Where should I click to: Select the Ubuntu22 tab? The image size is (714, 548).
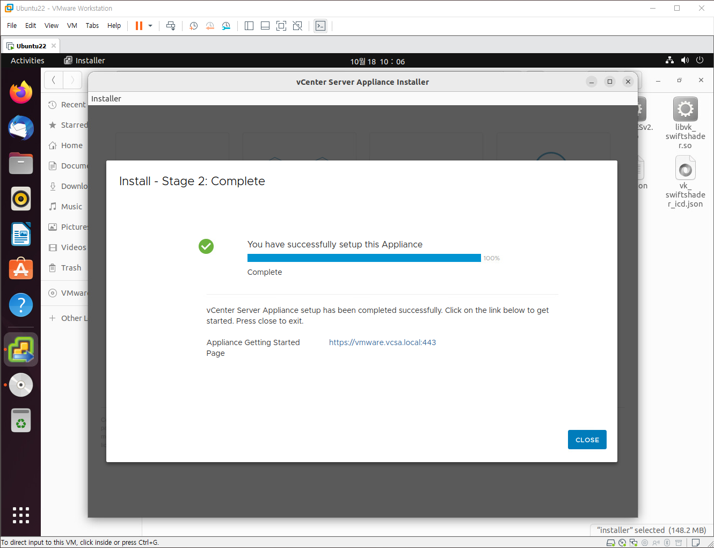point(31,46)
